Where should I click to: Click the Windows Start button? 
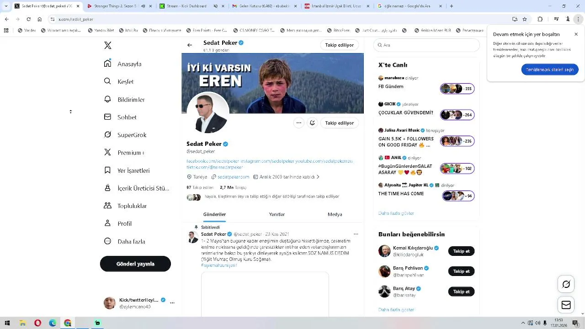click(7, 323)
